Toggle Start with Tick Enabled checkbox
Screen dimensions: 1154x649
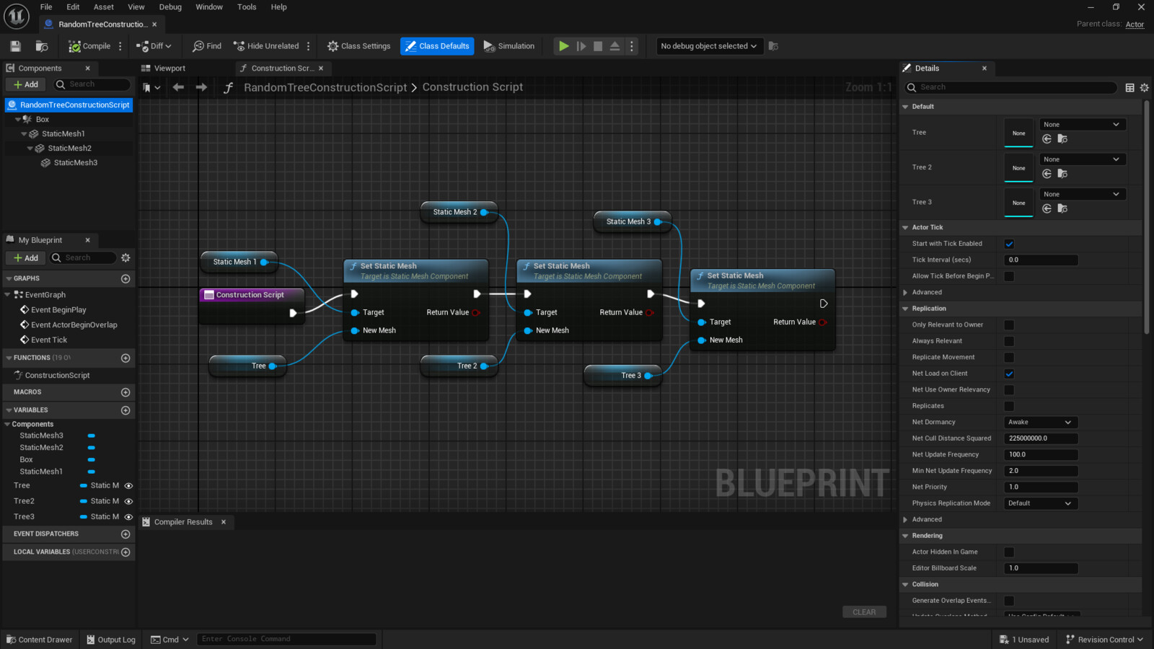coord(1009,244)
